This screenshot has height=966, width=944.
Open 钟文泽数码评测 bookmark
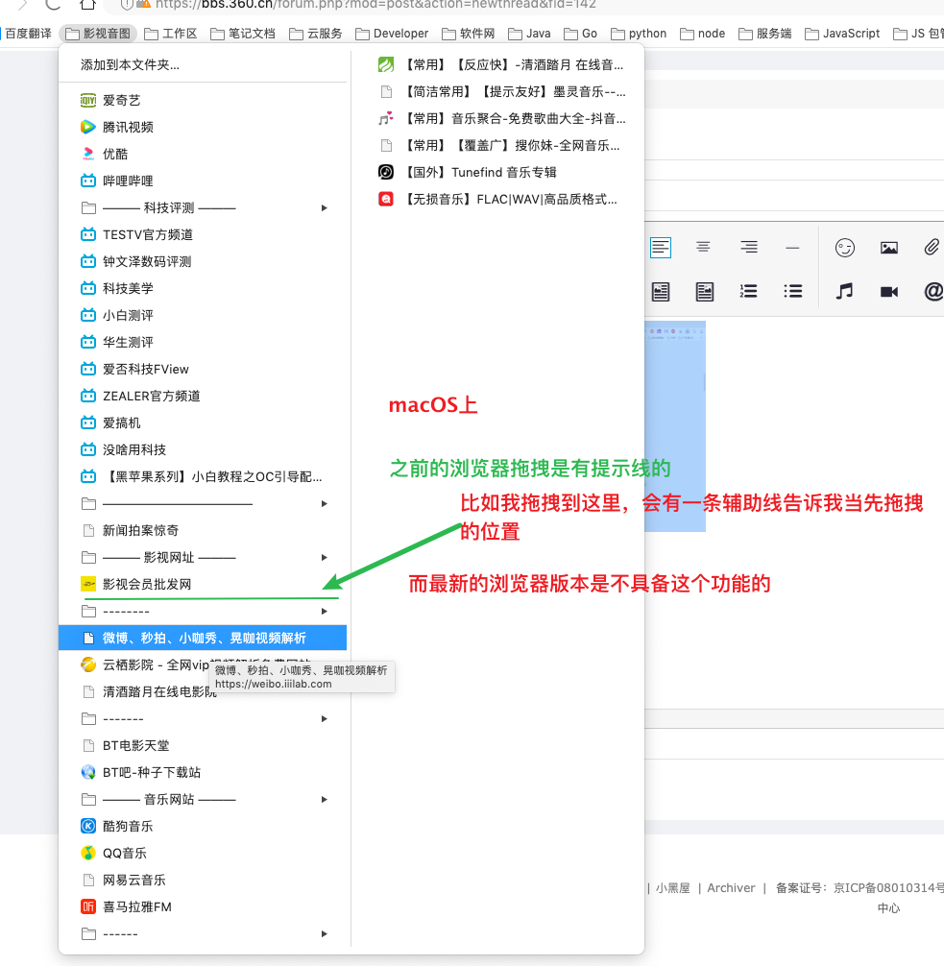coord(203,261)
